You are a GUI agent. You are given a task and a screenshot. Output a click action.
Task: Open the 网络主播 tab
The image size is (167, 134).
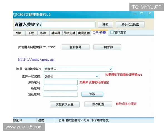(69, 33)
